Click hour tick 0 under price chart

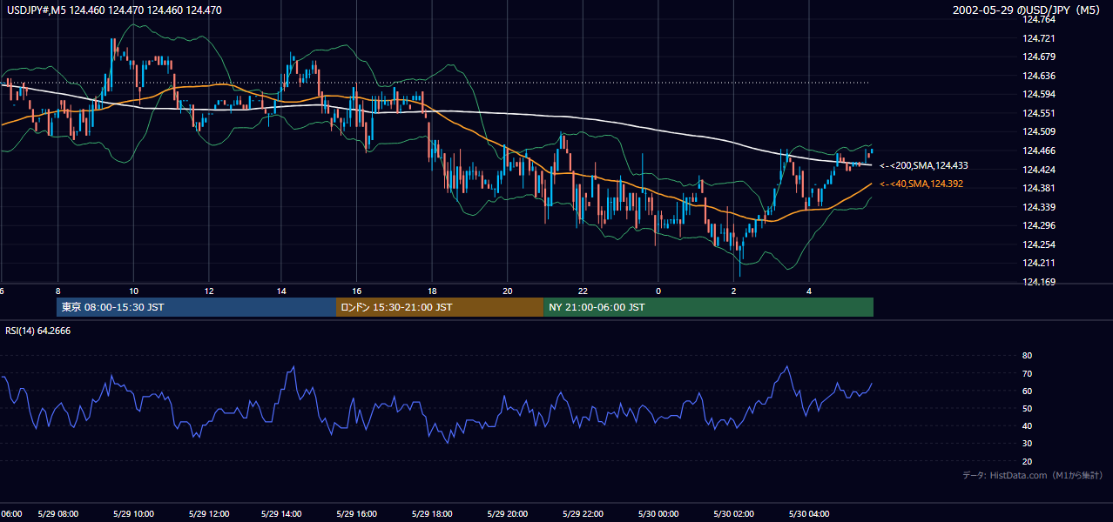coord(658,291)
